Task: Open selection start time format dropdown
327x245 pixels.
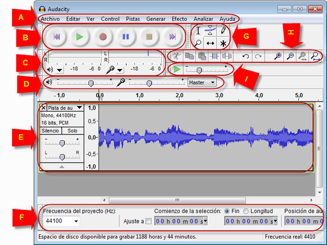Action: pyautogui.click(x=206, y=221)
